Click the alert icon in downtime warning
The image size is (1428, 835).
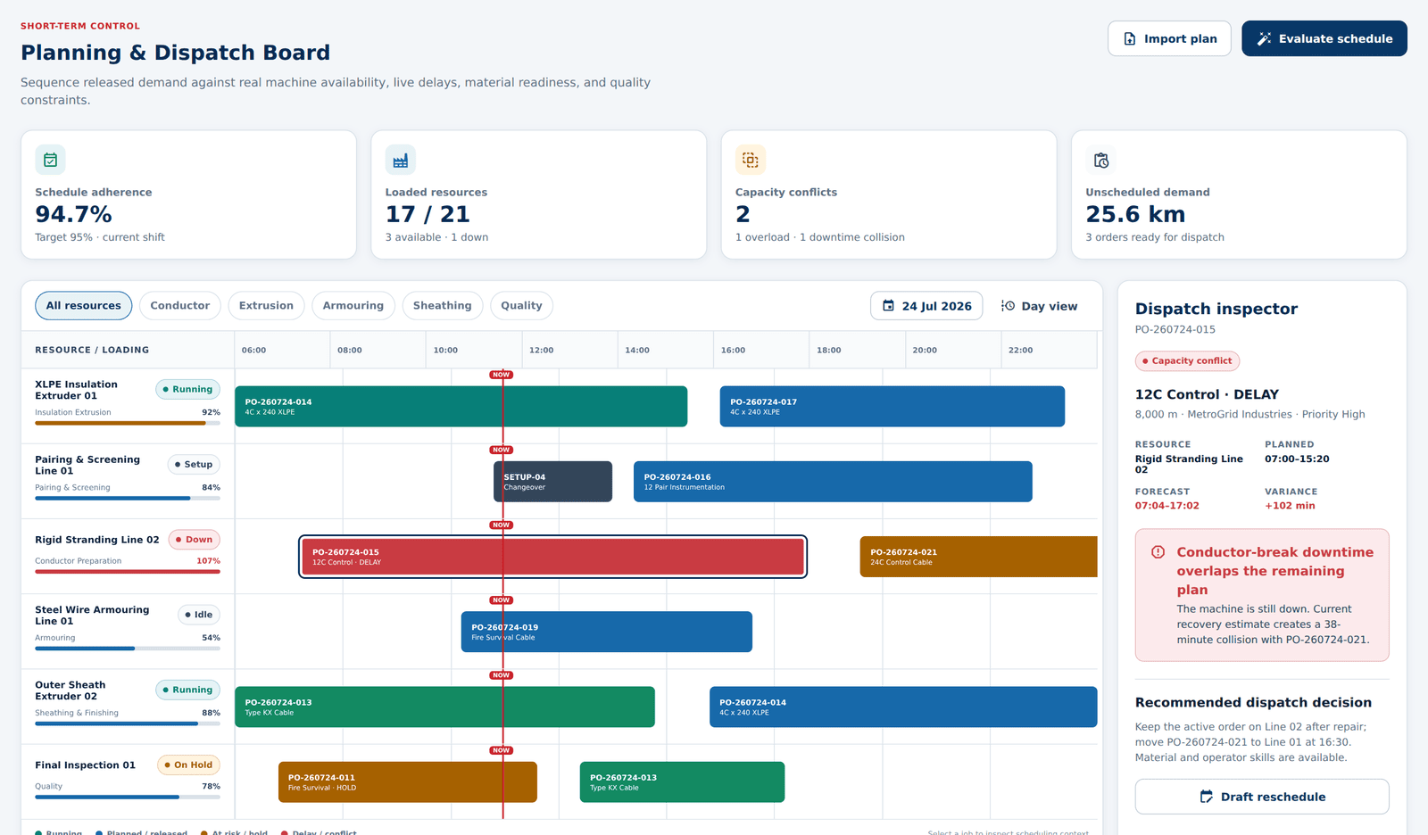tap(1158, 552)
